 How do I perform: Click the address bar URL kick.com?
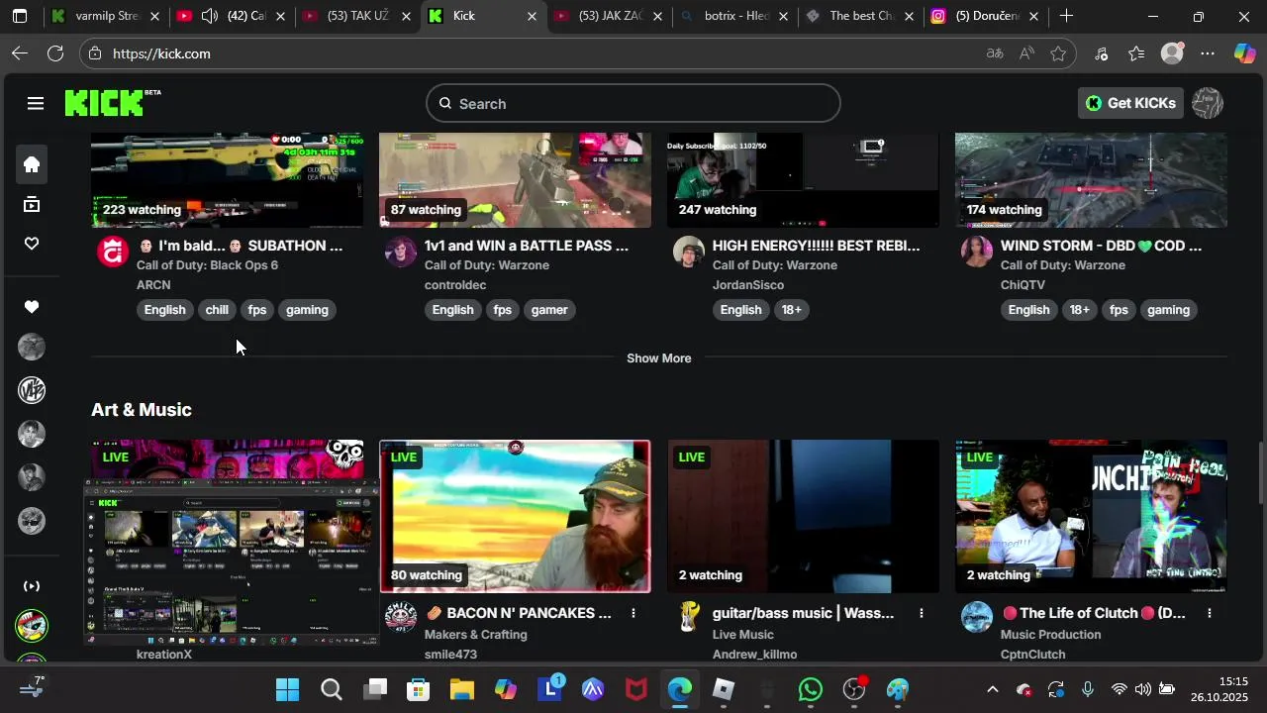[161, 54]
